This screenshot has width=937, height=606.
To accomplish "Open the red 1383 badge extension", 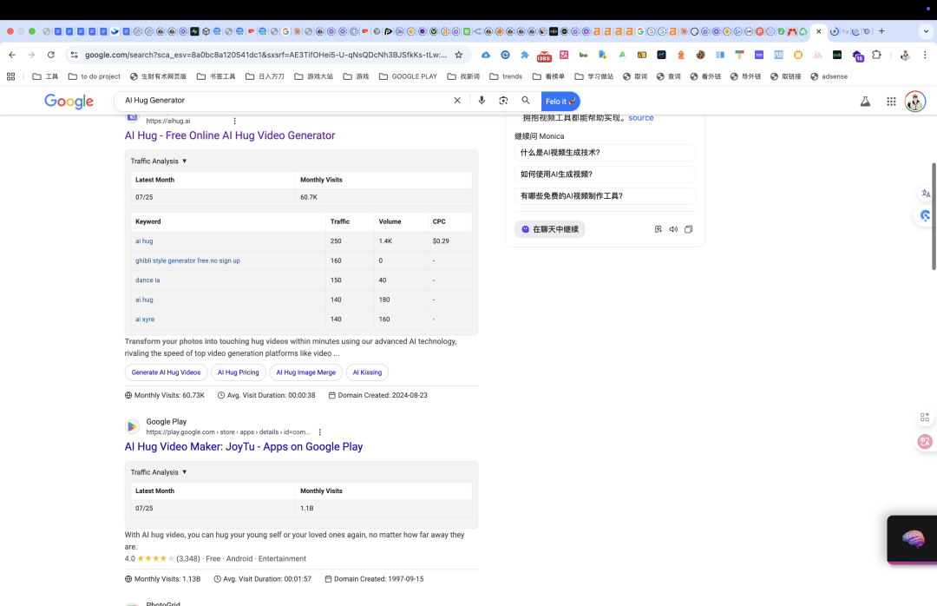I will 544,56.
